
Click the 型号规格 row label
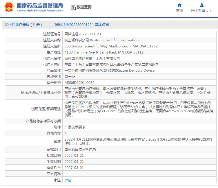tap(54, 83)
